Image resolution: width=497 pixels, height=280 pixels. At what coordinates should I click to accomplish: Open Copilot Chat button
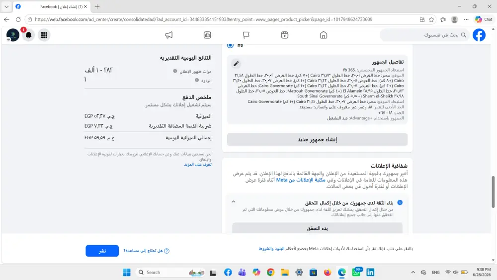click(x=484, y=19)
